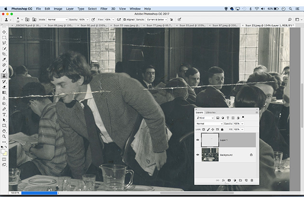Viewport: 304px width, 203px height.
Task: Hide Layer 1 visibility eye
Action: point(198,140)
